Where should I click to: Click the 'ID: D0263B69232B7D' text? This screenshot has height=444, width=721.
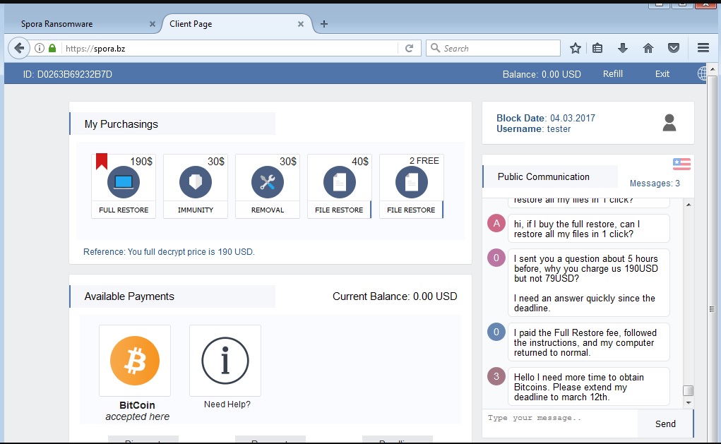[68, 74]
